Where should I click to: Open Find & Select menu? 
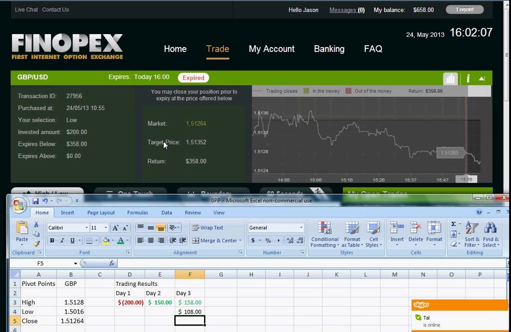pos(490,235)
